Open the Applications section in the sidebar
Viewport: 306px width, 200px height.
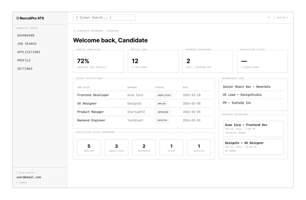coord(29,52)
